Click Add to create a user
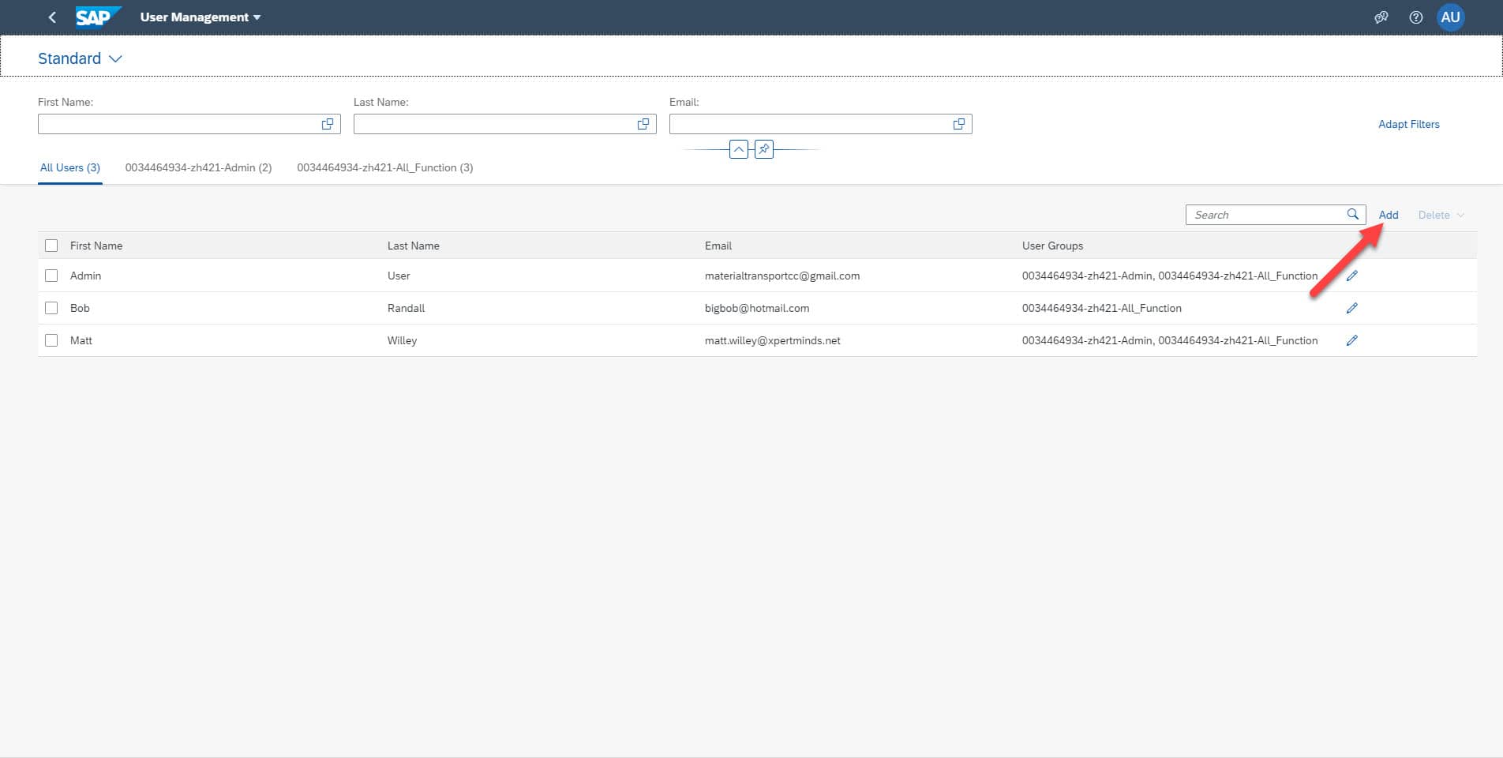The image size is (1503, 758). pos(1389,215)
